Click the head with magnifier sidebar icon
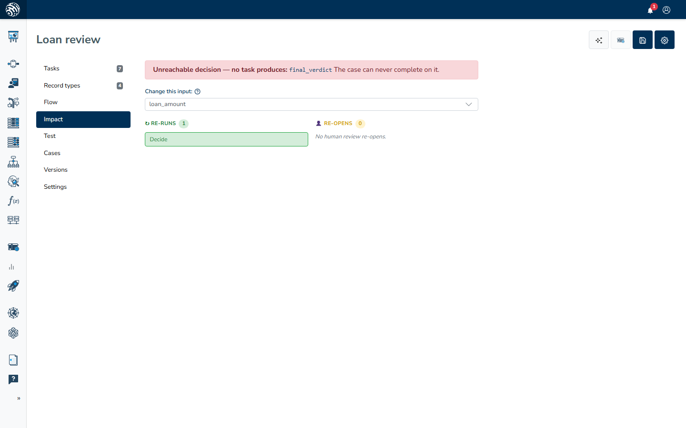The height and width of the screenshot is (428, 686). (13, 181)
